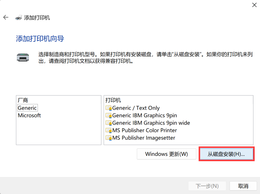The height and width of the screenshot is (194, 260).
Task: Click the 打印机 column header
Action: tap(113, 100)
